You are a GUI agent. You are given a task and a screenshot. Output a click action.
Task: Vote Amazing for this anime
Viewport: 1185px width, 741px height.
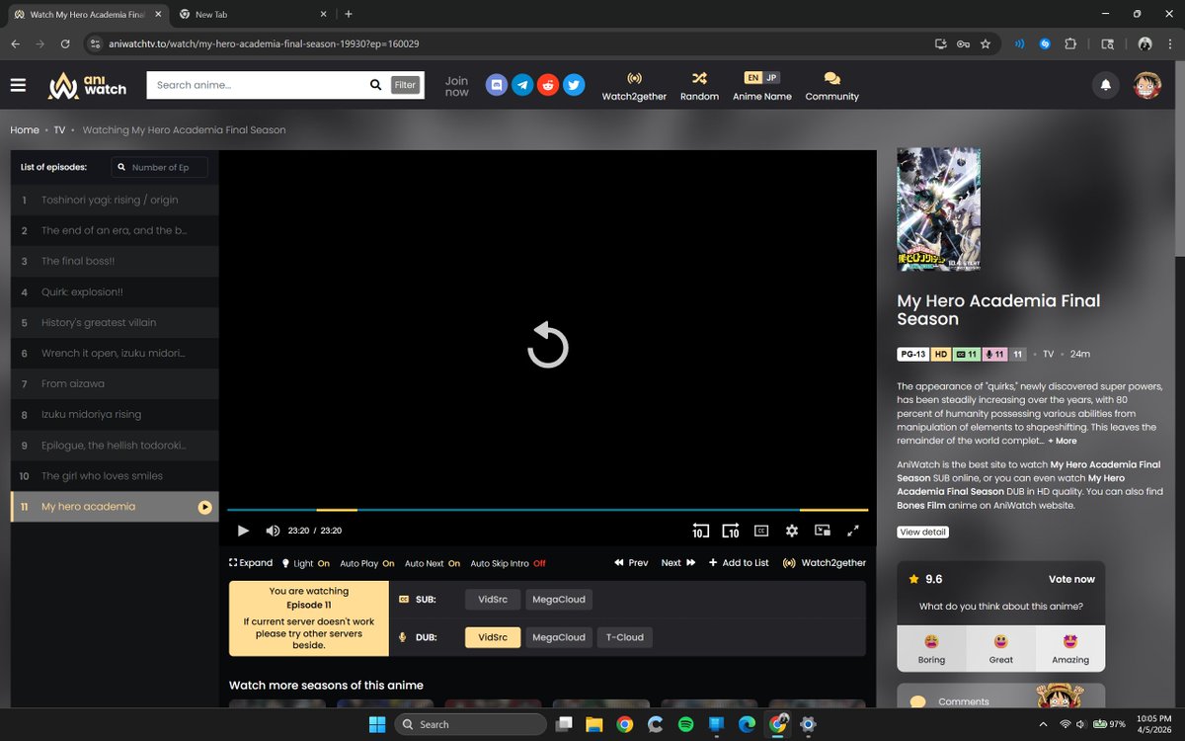(1070, 648)
